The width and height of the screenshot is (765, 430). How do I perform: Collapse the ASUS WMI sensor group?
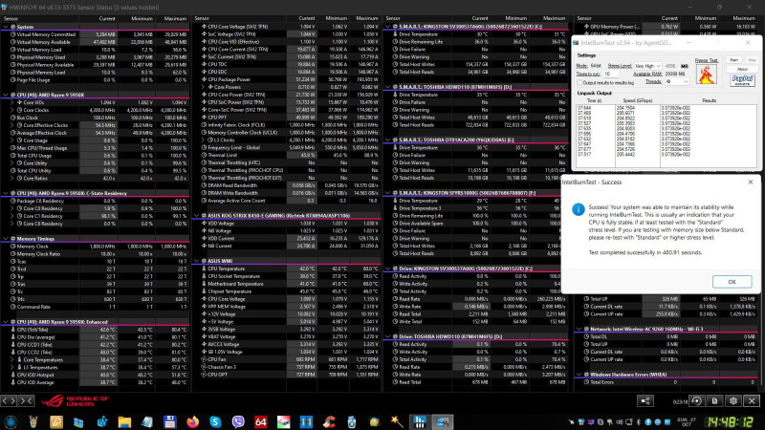coord(197,261)
